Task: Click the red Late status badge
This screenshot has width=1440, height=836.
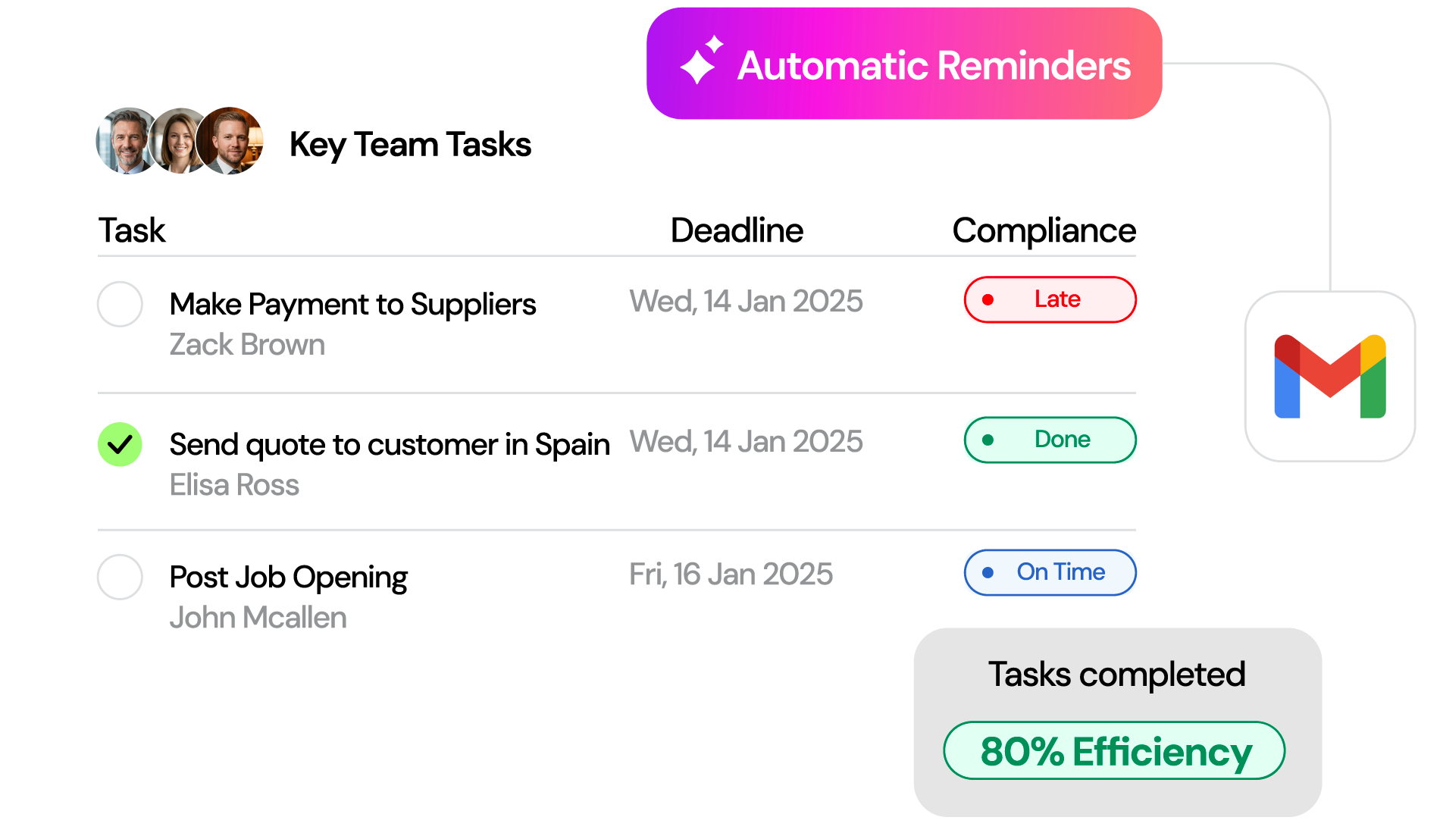Action: pyautogui.click(x=1050, y=299)
